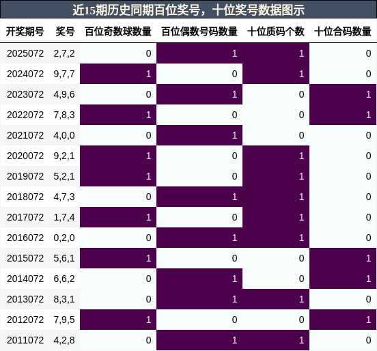Click the prize number 4,2,8
The height and width of the screenshot is (351, 377).
(64, 340)
